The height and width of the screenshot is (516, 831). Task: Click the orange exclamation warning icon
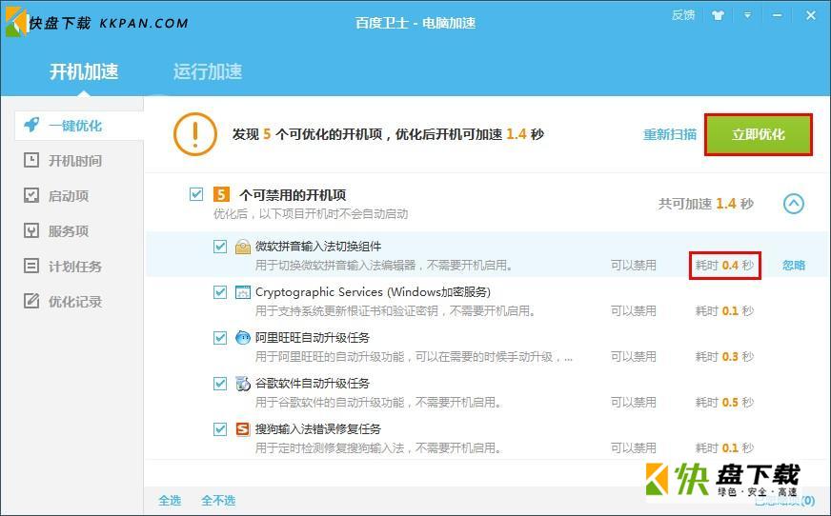195,134
